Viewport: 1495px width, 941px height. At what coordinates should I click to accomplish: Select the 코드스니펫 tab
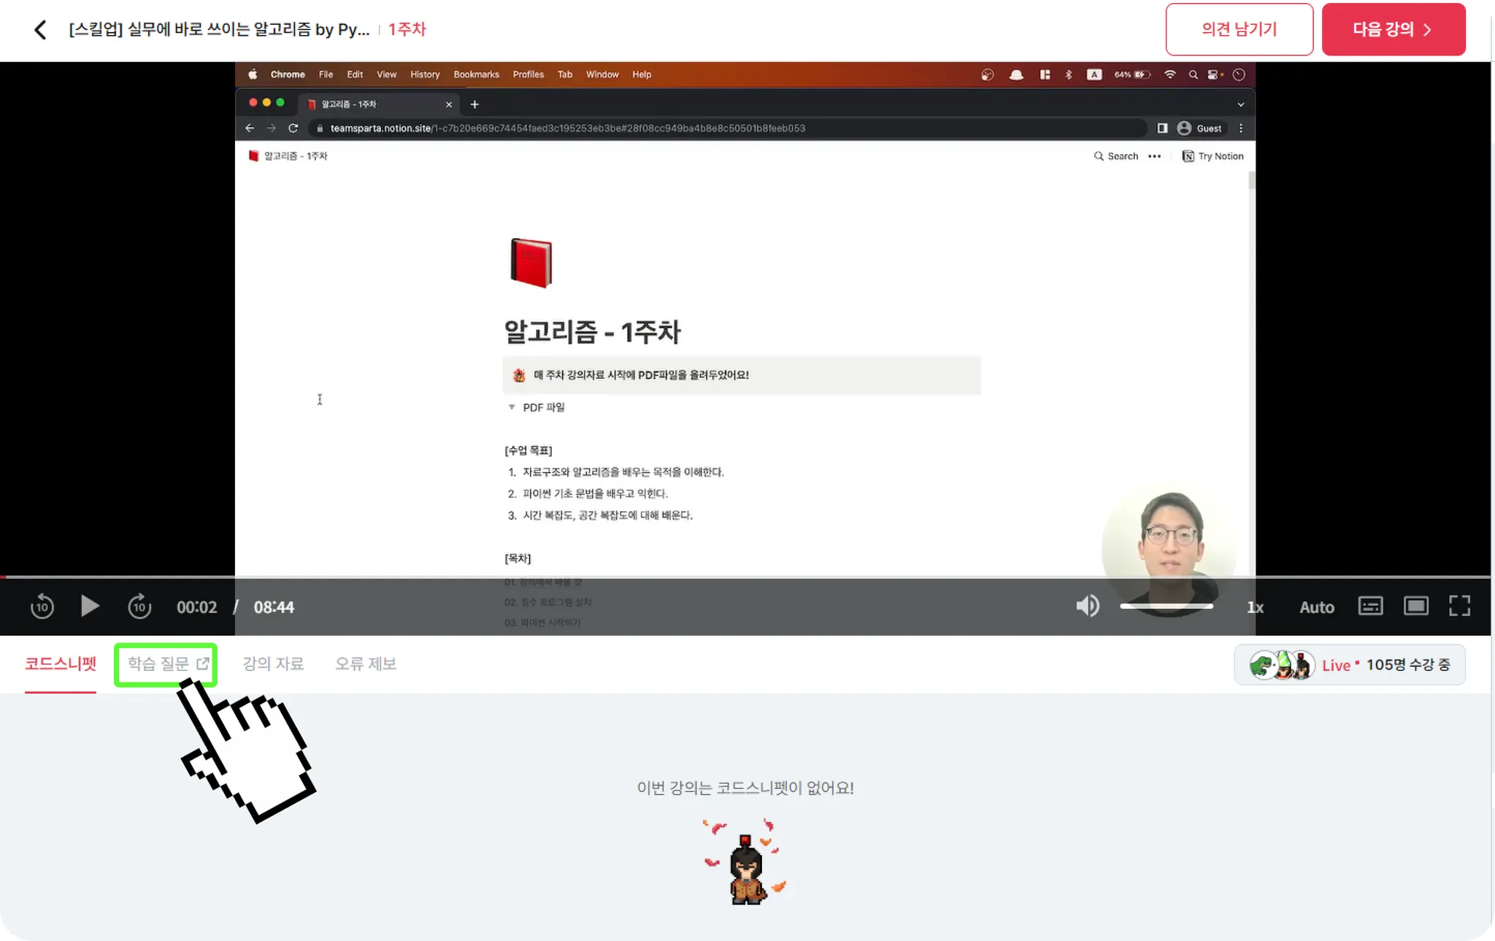point(61,664)
